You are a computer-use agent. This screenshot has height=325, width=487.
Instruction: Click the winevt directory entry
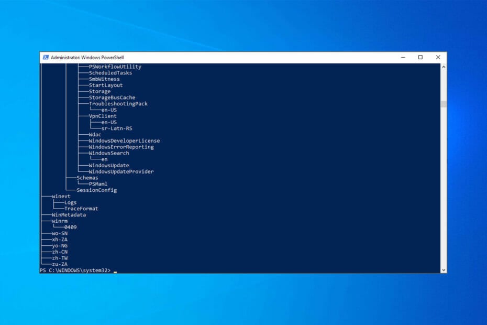61,196
